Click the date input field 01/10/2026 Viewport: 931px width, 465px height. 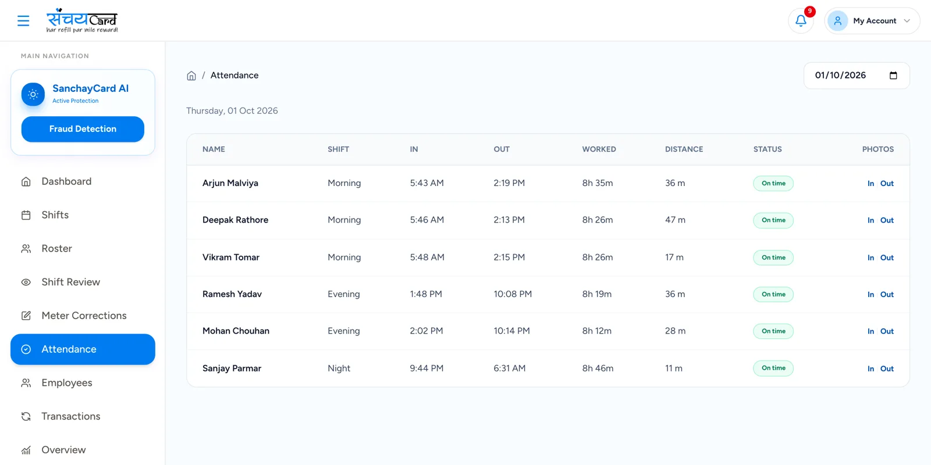point(857,76)
